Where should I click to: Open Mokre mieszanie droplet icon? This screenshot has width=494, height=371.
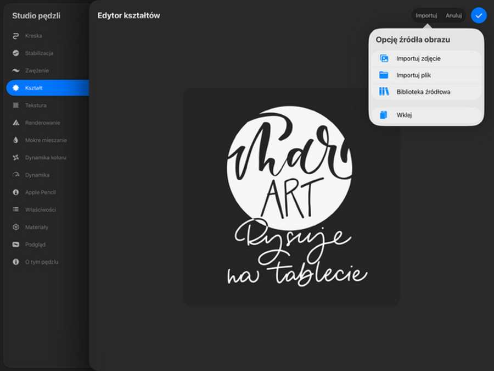[16, 140]
